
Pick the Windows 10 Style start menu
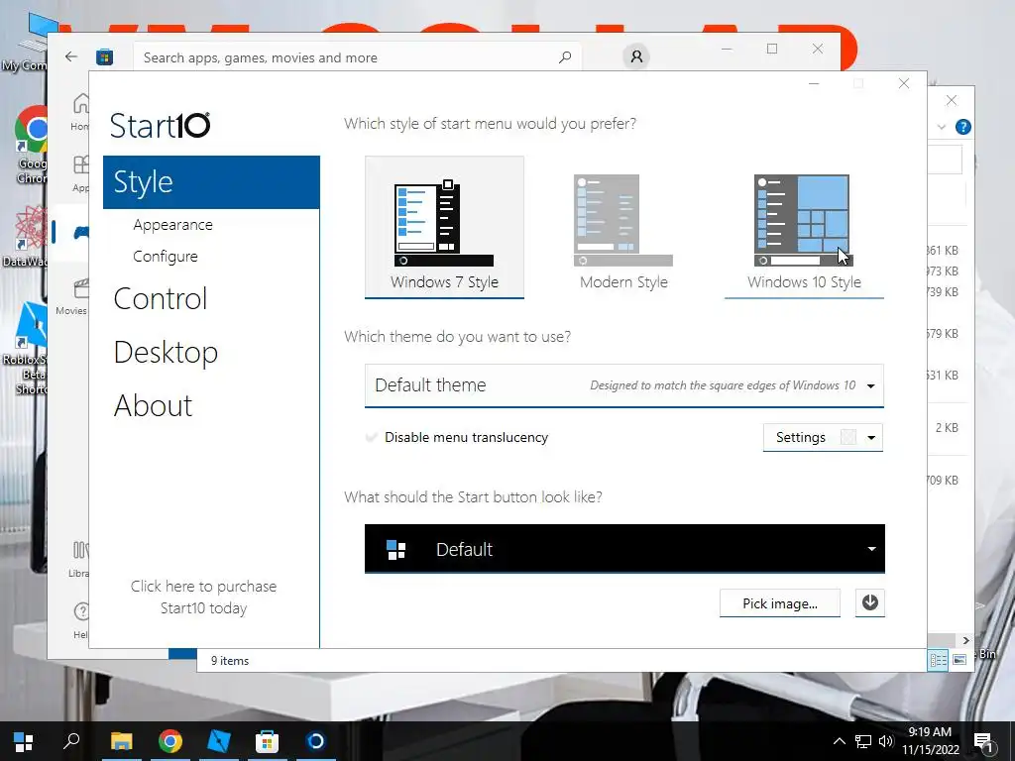(804, 227)
